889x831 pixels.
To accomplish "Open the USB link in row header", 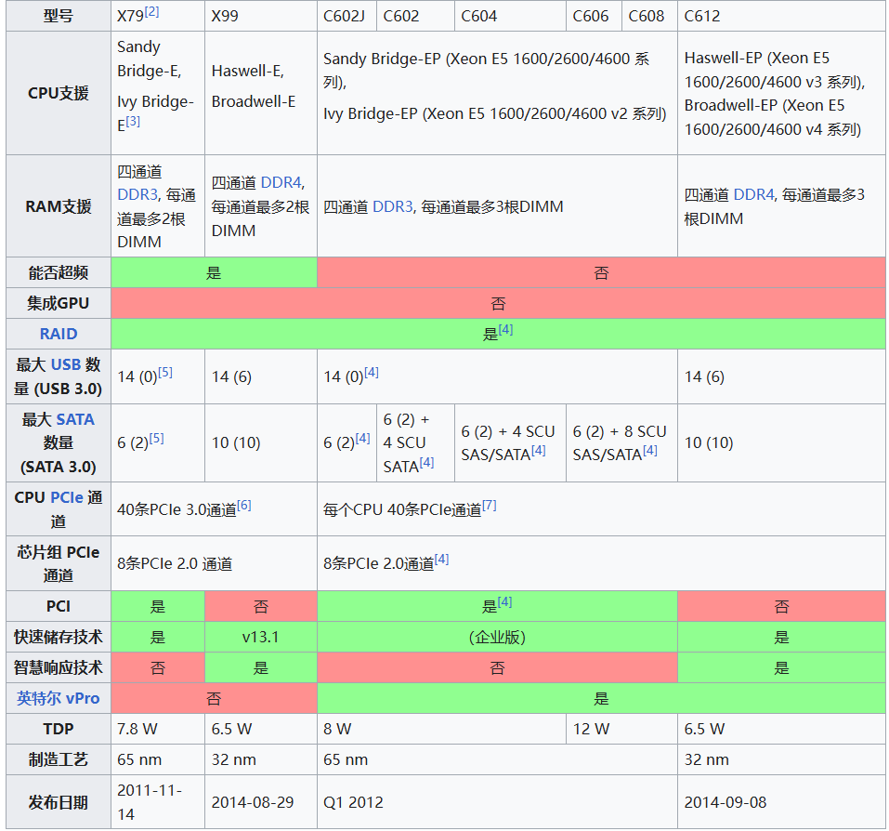I will 66,364.
